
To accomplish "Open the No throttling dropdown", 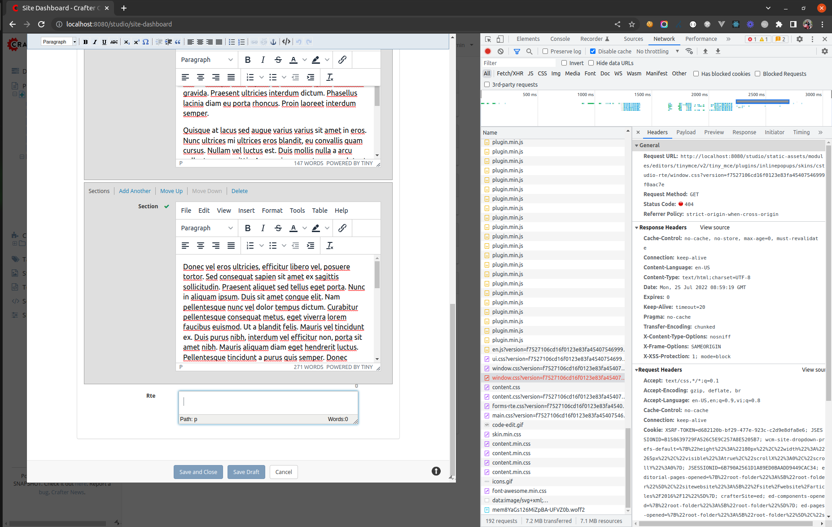I will pos(658,51).
